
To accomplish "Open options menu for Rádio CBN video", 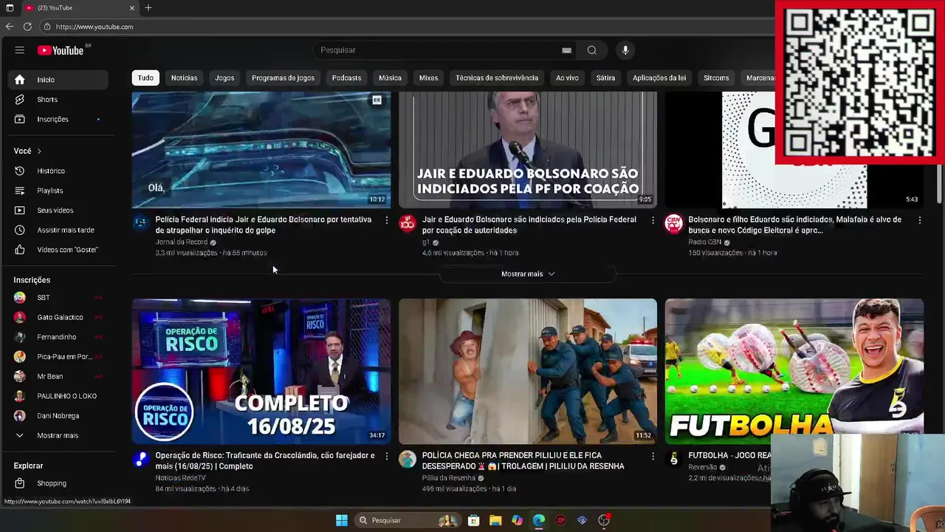I will 919,220.
